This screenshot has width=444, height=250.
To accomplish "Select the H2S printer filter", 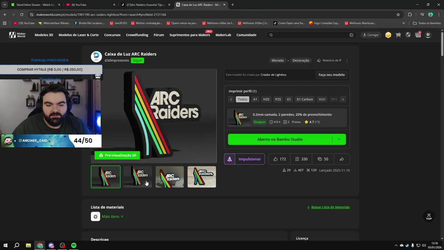I will click(x=266, y=99).
